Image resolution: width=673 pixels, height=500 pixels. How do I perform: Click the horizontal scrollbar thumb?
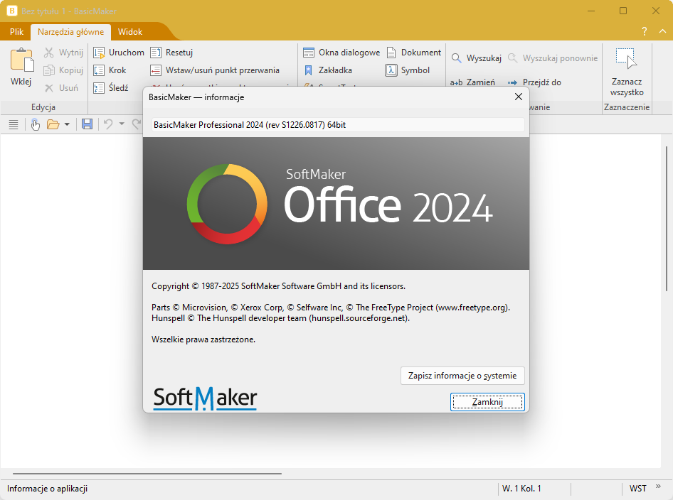pos(147,474)
